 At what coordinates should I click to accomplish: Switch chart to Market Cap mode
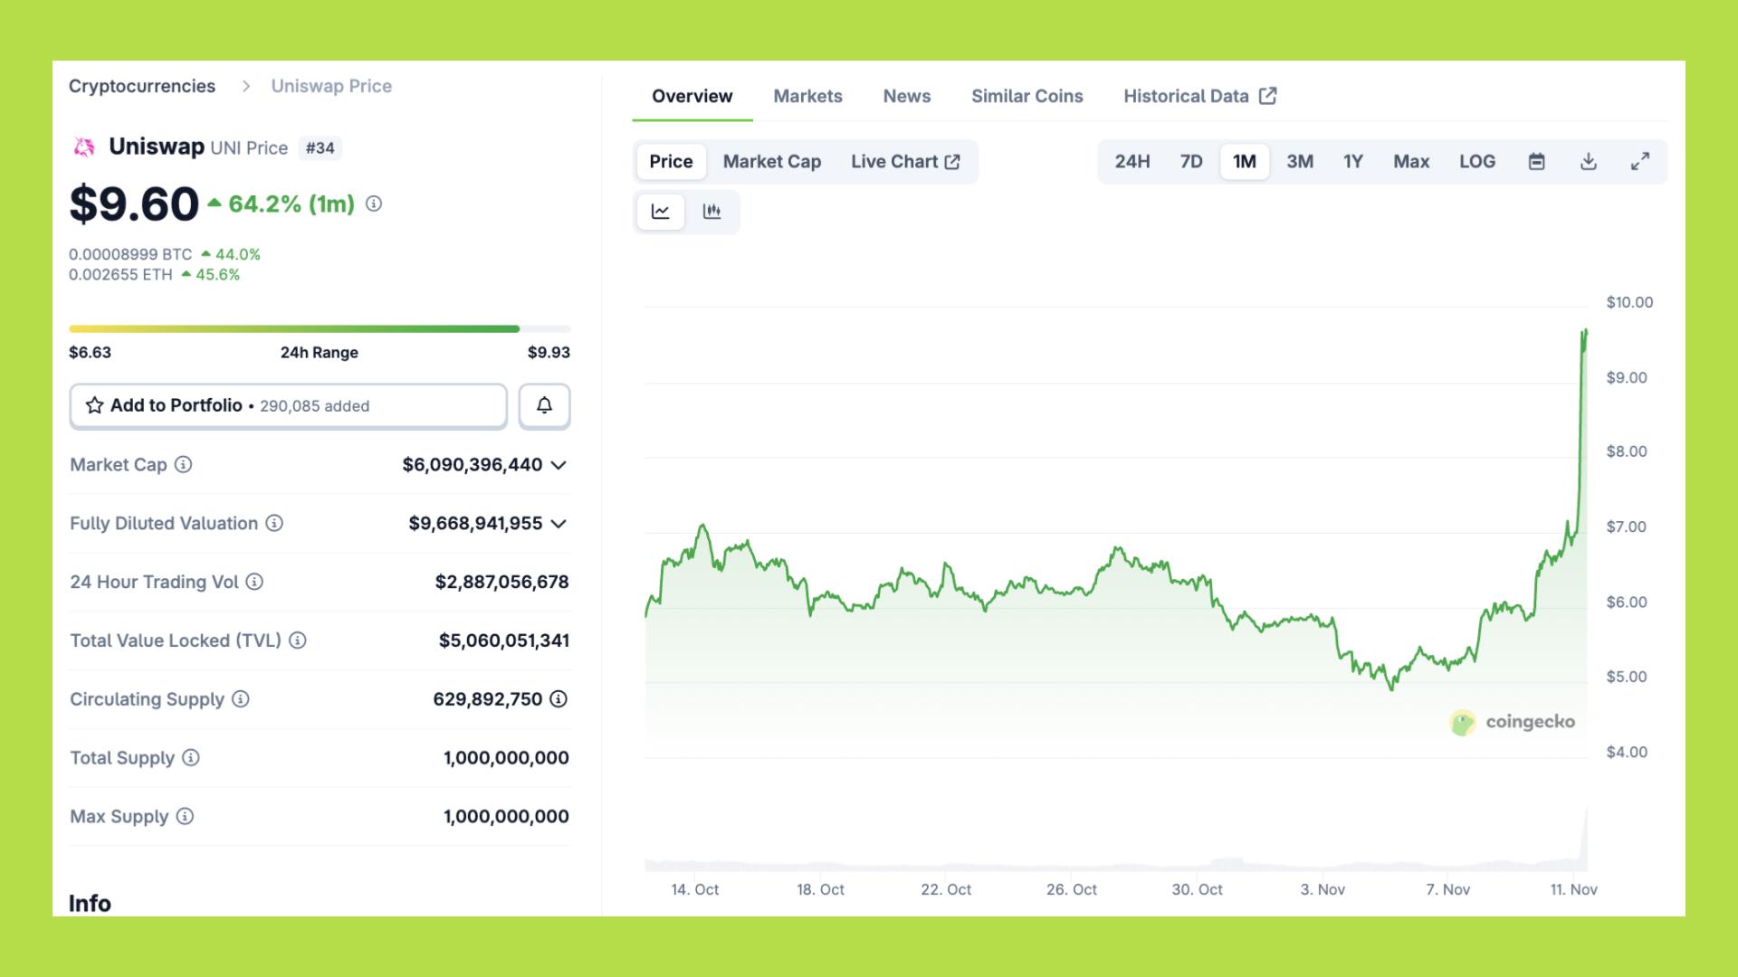(771, 162)
